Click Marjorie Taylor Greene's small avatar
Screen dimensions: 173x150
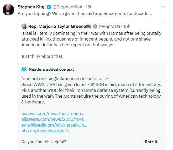24,26
